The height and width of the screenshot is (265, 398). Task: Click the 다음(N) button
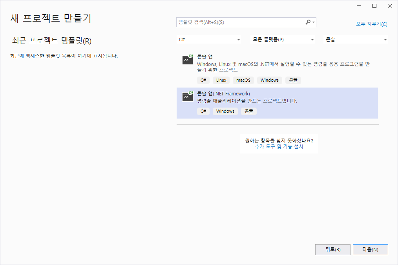click(370, 249)
